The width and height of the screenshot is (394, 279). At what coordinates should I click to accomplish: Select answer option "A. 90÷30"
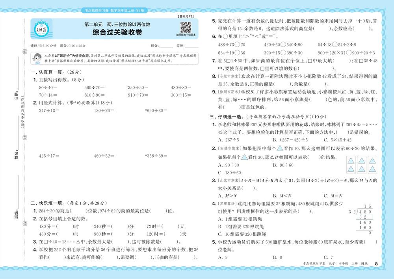pyautogui.click(x=229, y=165)
